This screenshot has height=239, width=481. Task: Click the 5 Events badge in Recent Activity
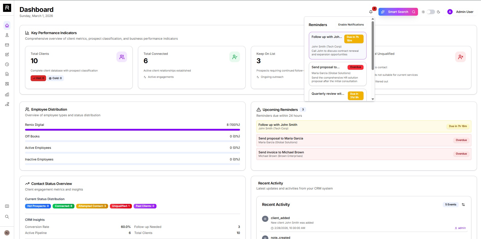451,205
